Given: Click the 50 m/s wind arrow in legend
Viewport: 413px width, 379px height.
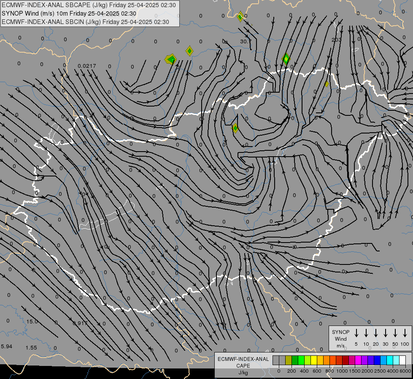Looking at the screenshot, I should (x=395, y=333).
